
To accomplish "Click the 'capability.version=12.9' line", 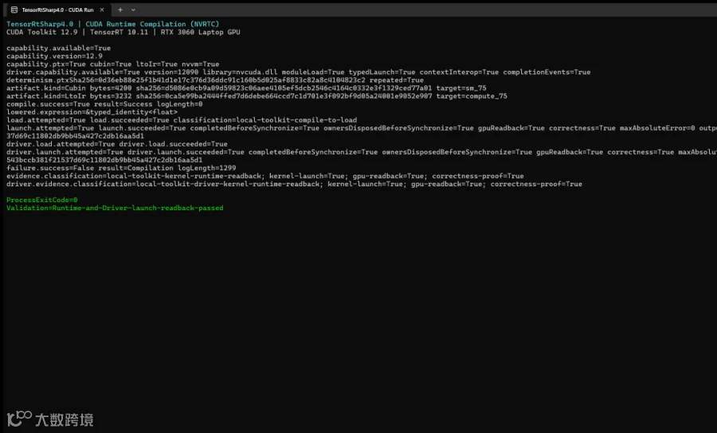I will 54,57.
